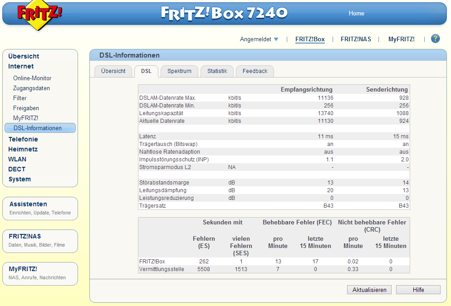The height and width of the screenshot is (306, 451).
Task: Open Online-Monitor submenu item
Action: point(32,78)
